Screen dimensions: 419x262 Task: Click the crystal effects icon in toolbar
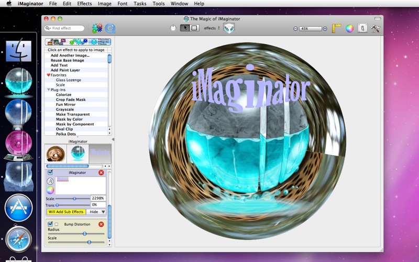tap(229, 28)
